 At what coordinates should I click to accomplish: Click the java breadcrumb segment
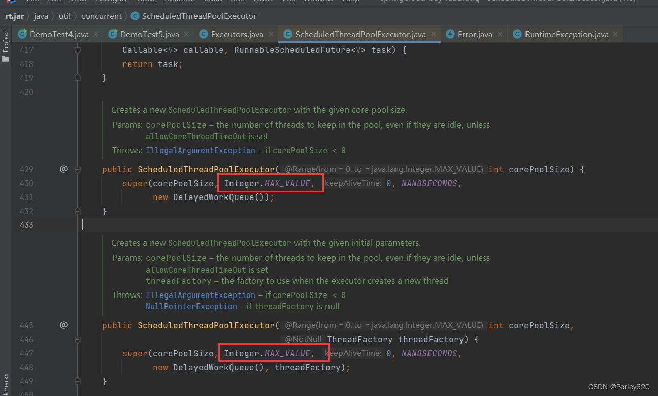tap(41, 16)
